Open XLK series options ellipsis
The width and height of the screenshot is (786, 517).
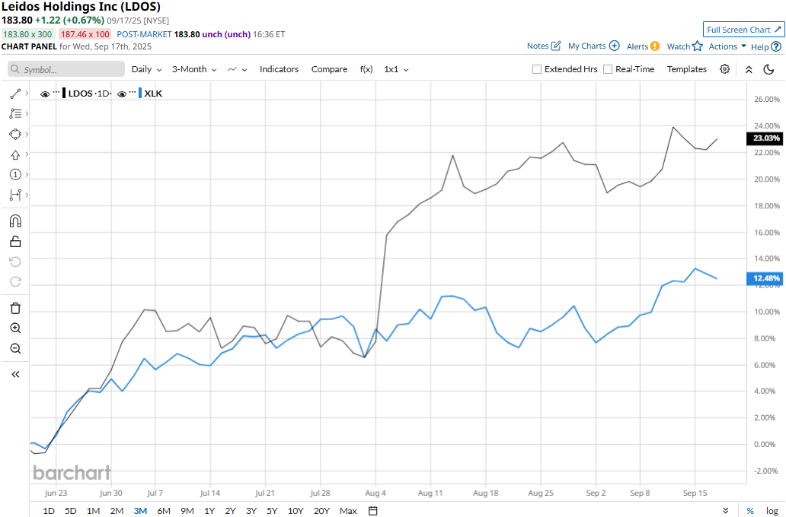(133, 93)
